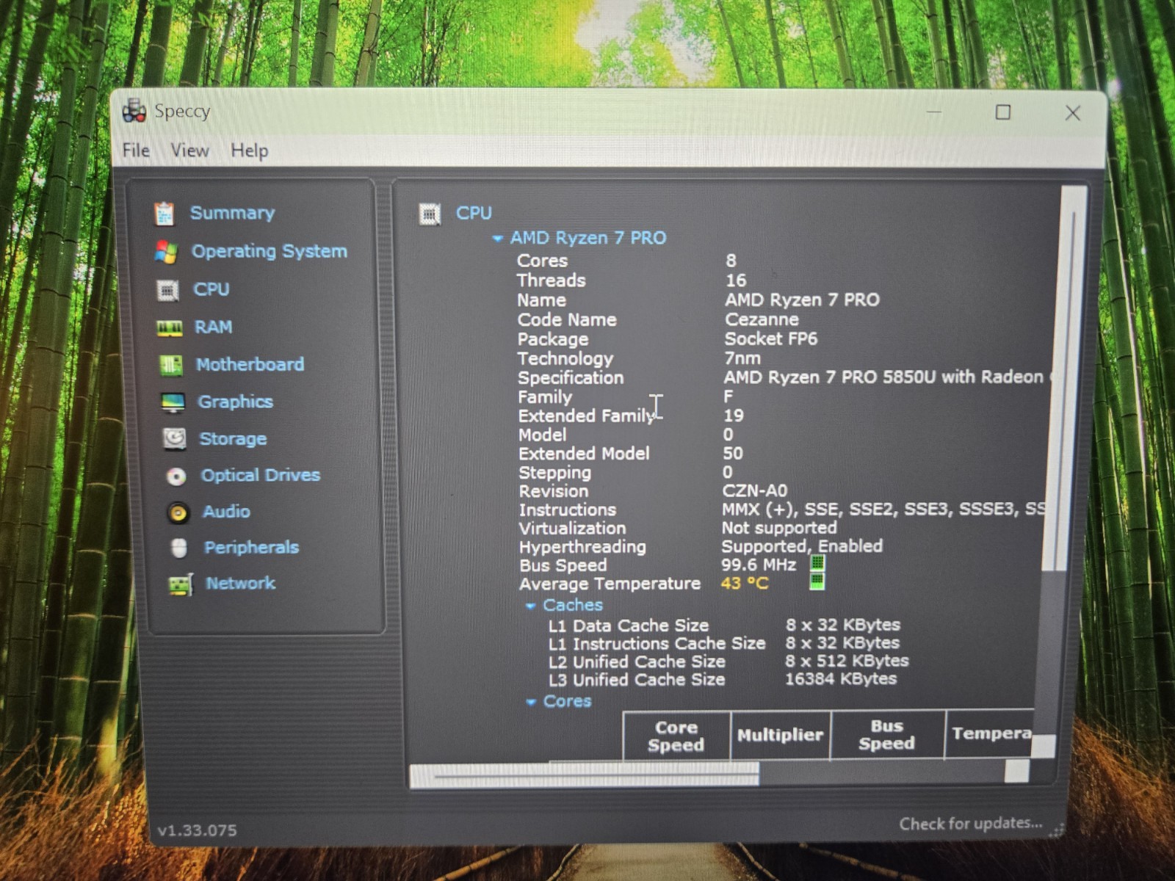Click the Operating System Windows flag icon
The image size is (1175, 881).
coord(166,252)
